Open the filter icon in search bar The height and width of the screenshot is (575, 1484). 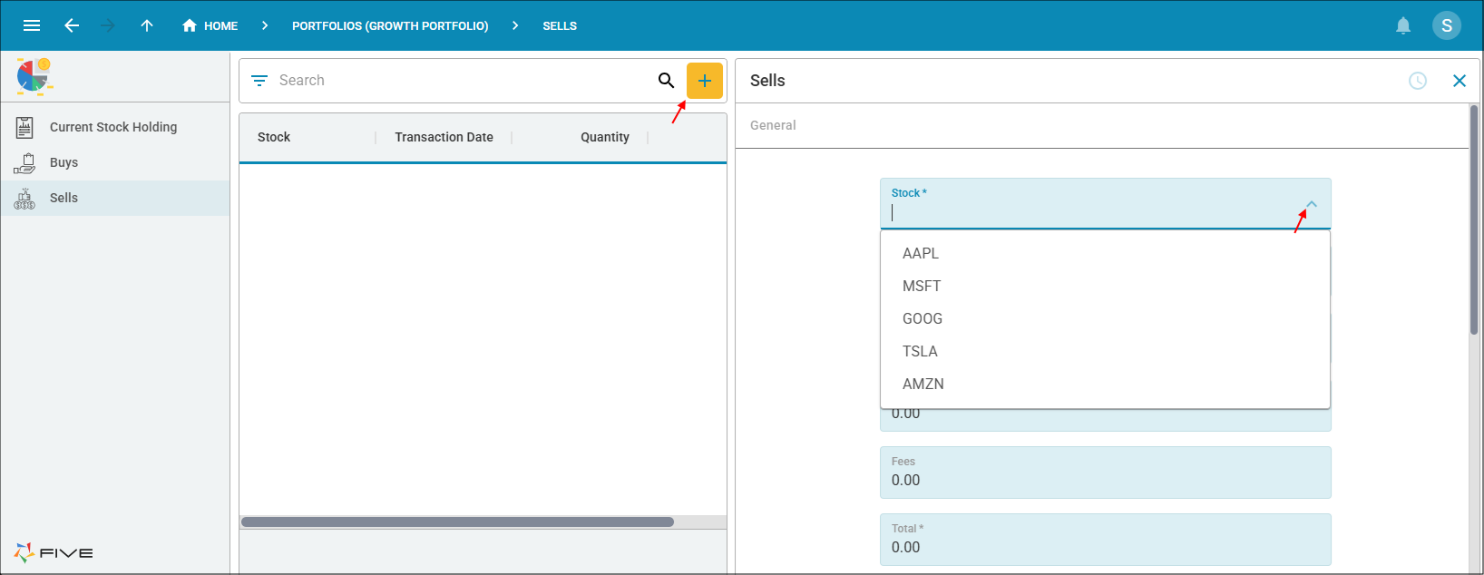(x=259, y=81)
